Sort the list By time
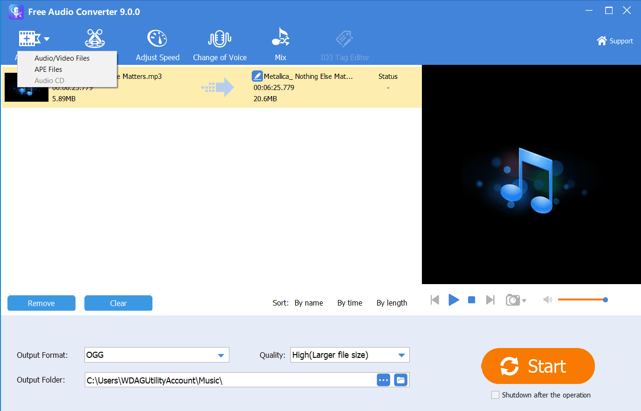Screen dimensions: 641x411 (350, 303)
